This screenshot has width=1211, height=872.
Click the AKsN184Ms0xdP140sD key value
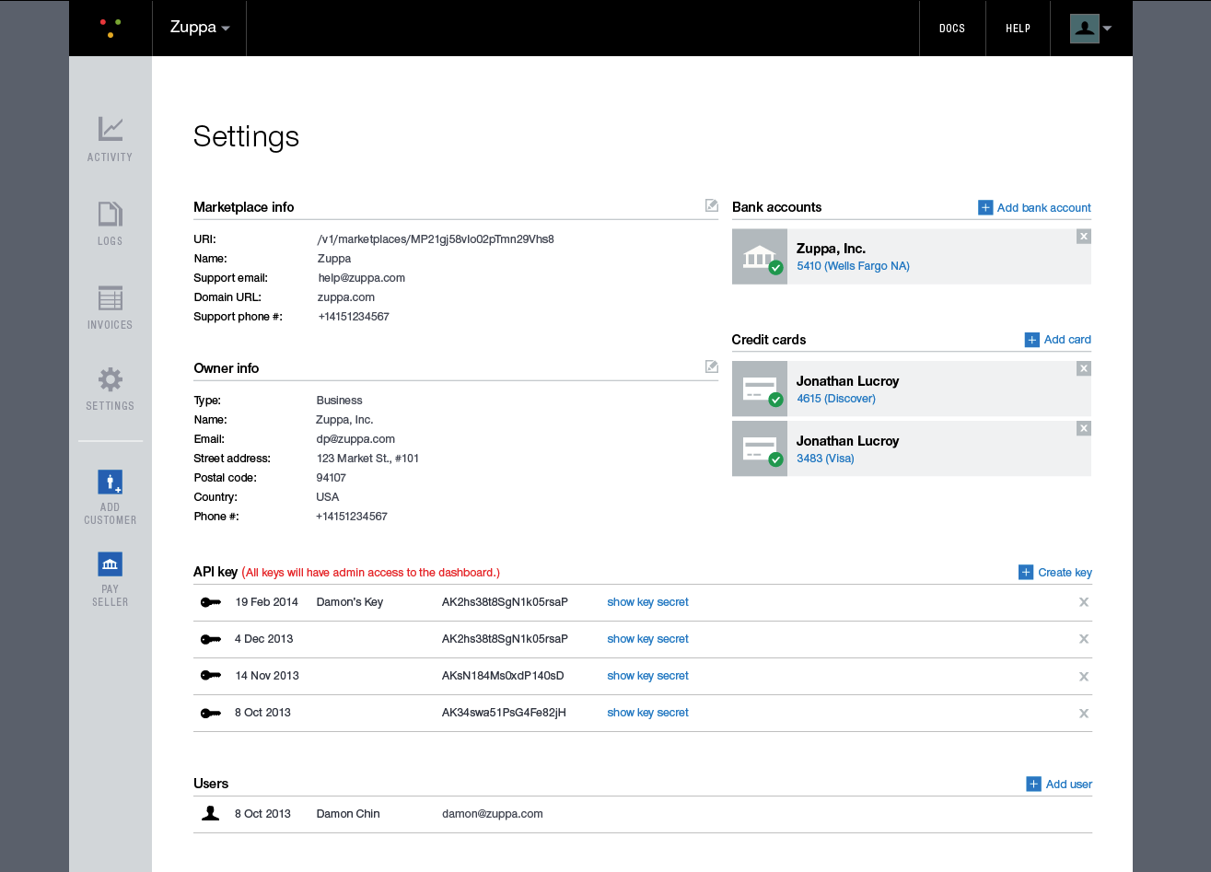[x=503, y=676]
